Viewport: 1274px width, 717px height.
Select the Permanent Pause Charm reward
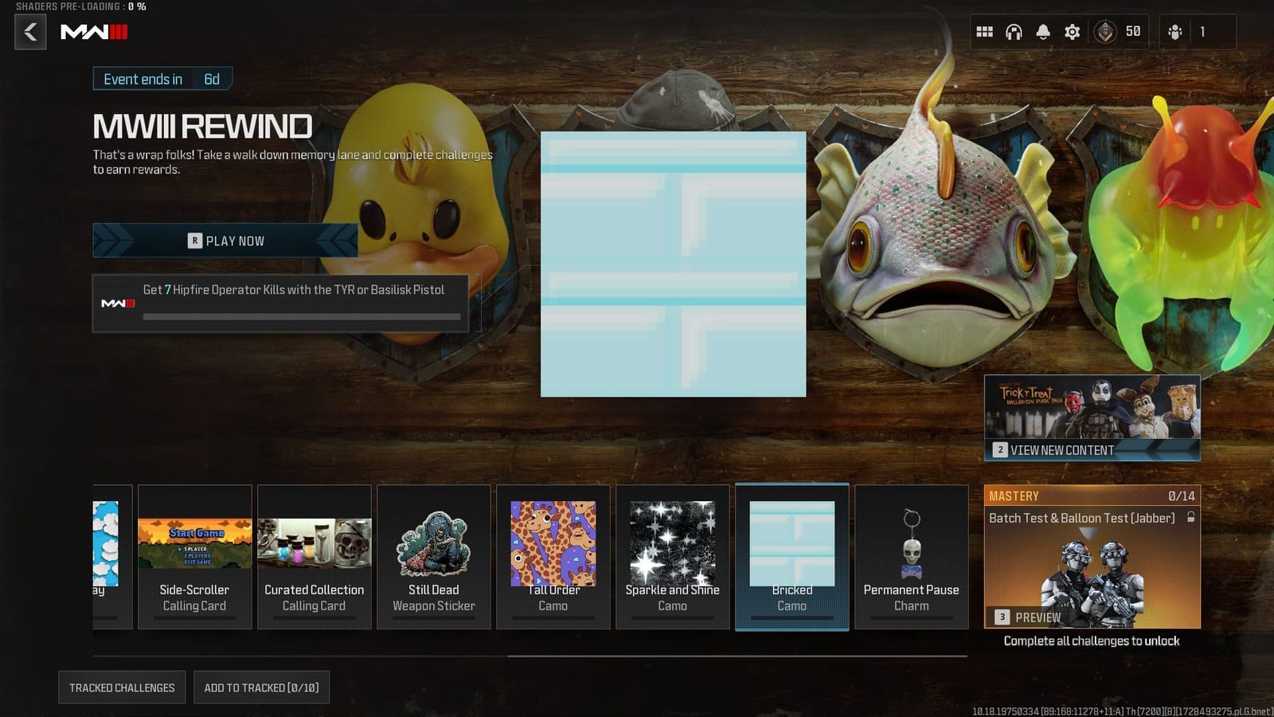pyautogui.click(x=911, y=557)
